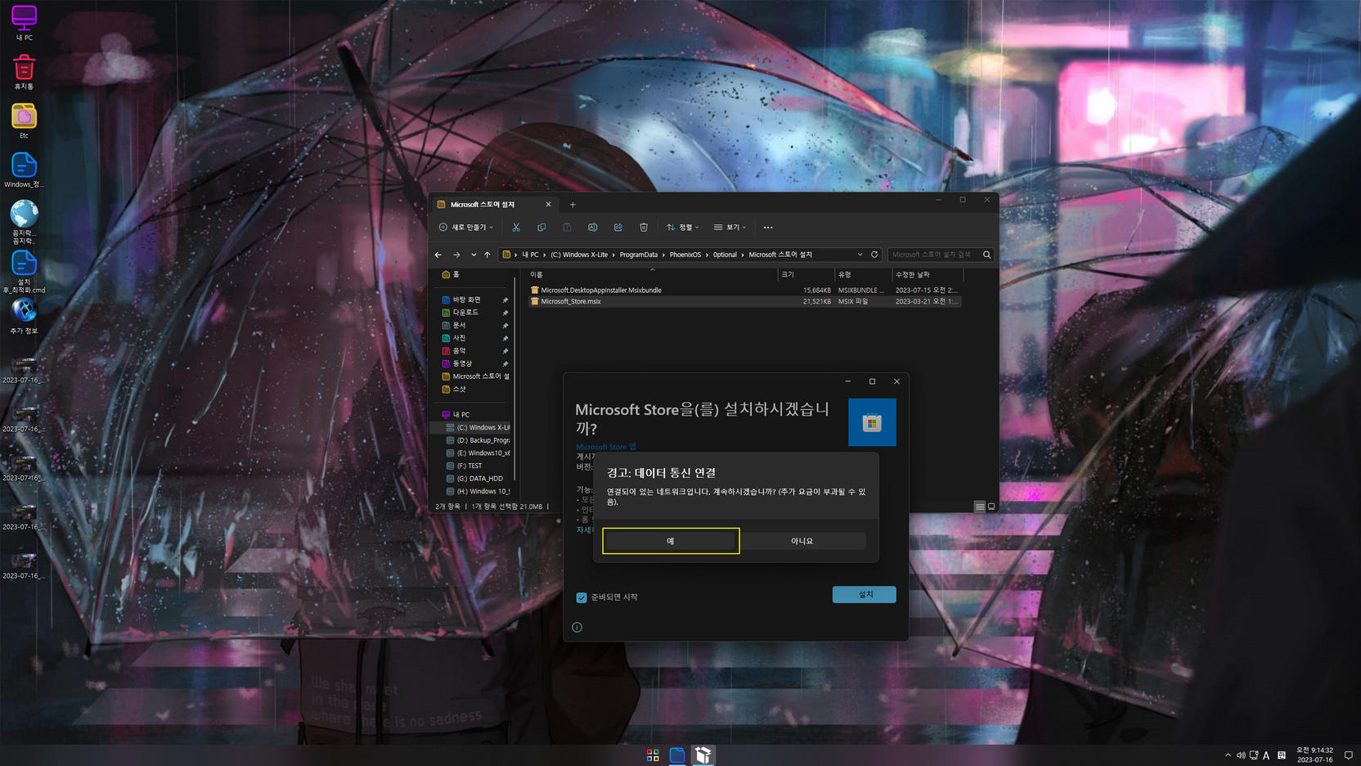Go back with the left arrow in Explorer

point(438,255)
